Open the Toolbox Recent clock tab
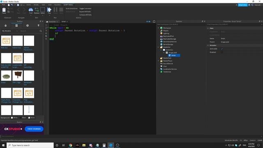This screenshot has width=263, height=148. [x=28, y=25]
